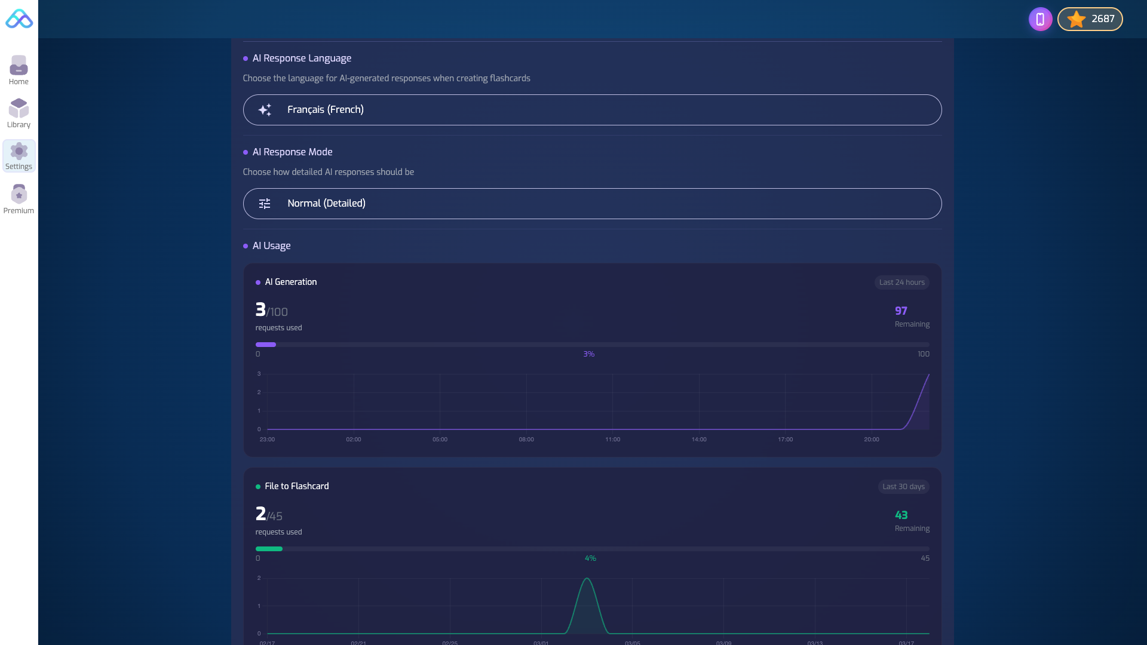1147x645 pixels.
Task: Open the Premium badge icon
Action: [19, 194]
